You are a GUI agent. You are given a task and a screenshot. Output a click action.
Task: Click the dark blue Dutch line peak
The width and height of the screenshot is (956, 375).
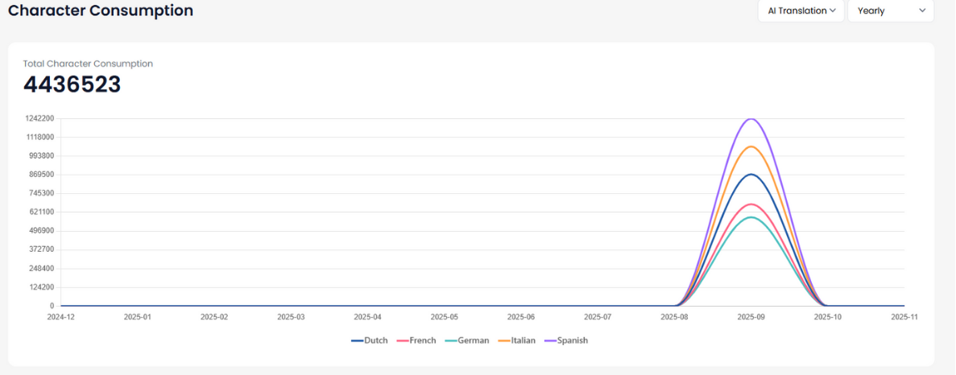751,174
